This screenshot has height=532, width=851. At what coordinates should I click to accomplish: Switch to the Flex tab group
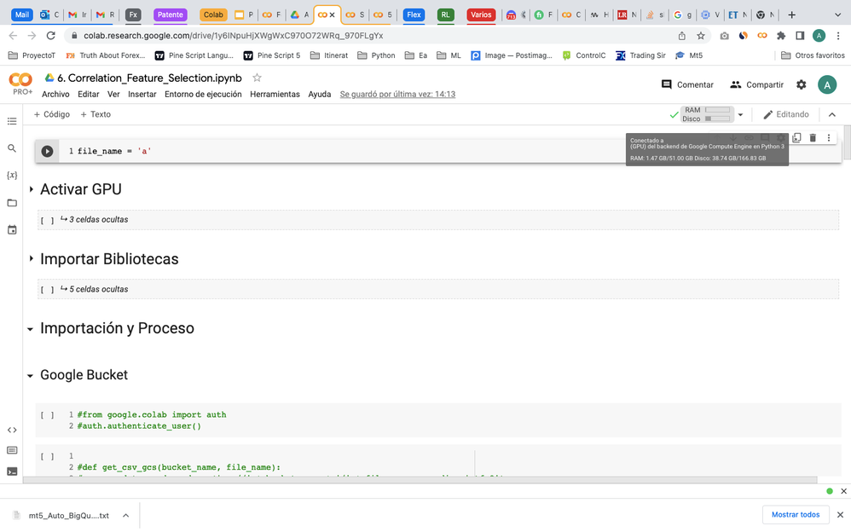(x=414, y=14)
